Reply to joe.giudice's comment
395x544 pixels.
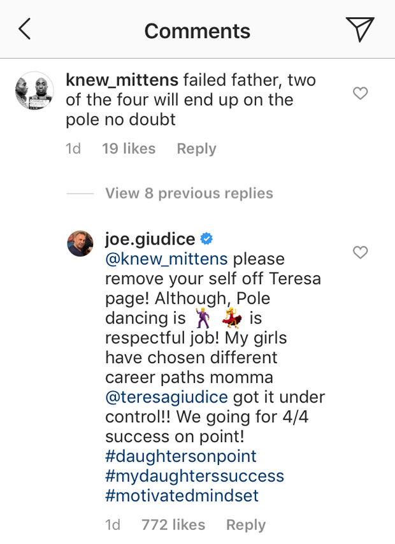tap(245, 525)
